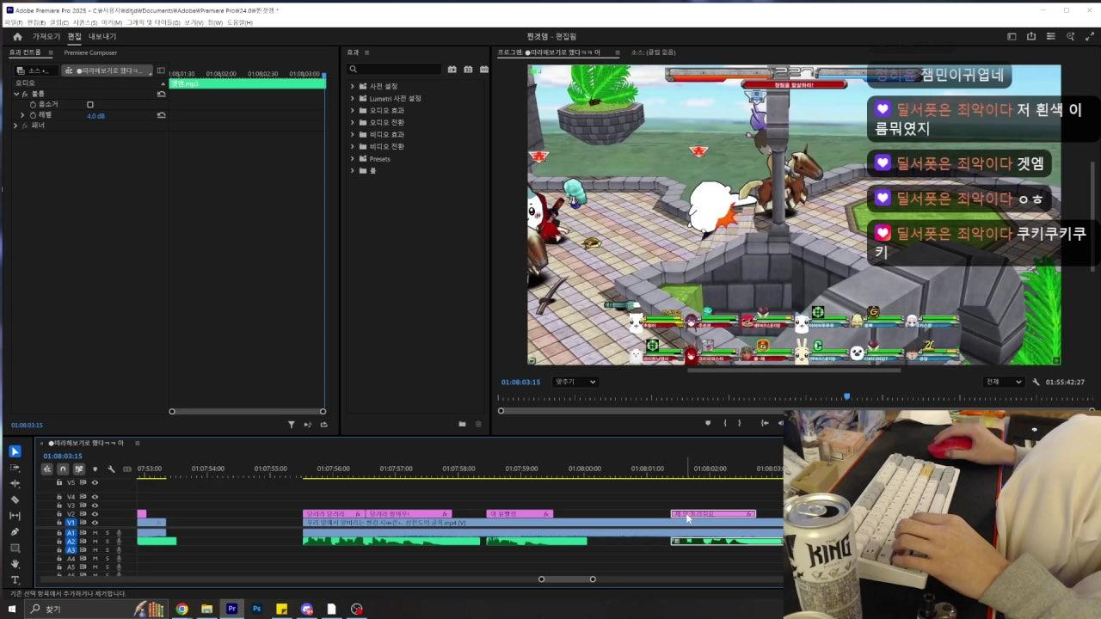Click the Program monitor add marker icon
The image size is (1101, 619).
coord(708,423)
